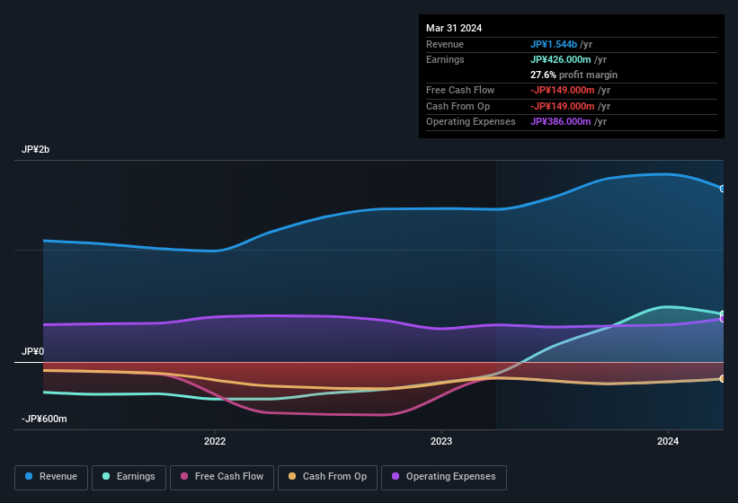Screen dimensions: 738x503
Task: Click the Free Cash Flow tooltip row label
Action: [x=460, y=90]
